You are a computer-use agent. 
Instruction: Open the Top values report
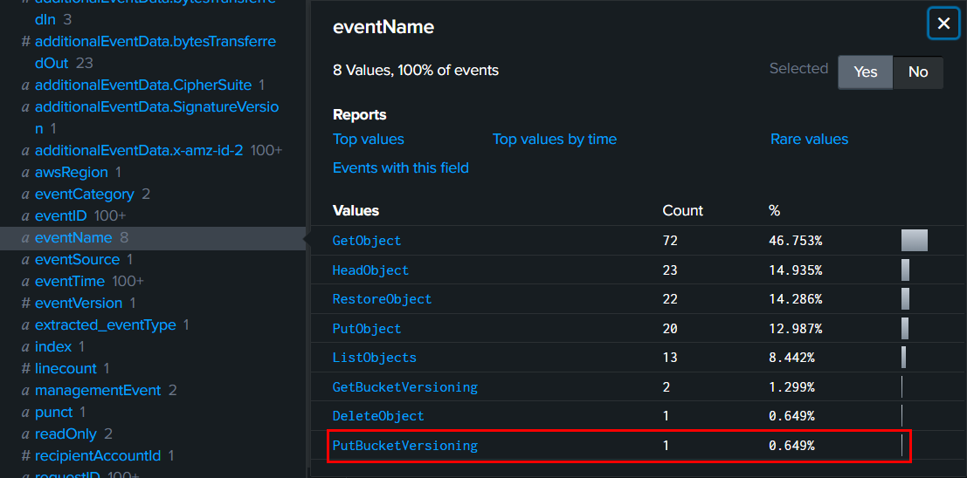tap(368, 139)
